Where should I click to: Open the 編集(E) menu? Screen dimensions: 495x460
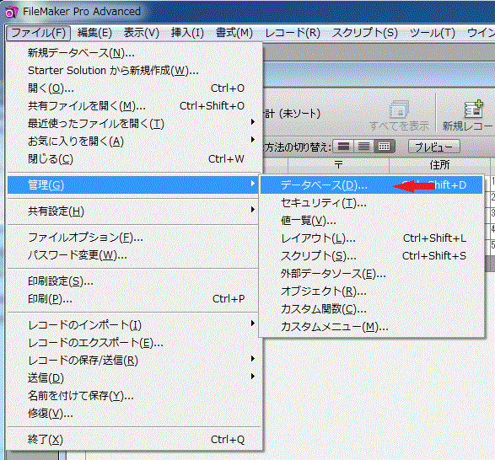(94, 33)
